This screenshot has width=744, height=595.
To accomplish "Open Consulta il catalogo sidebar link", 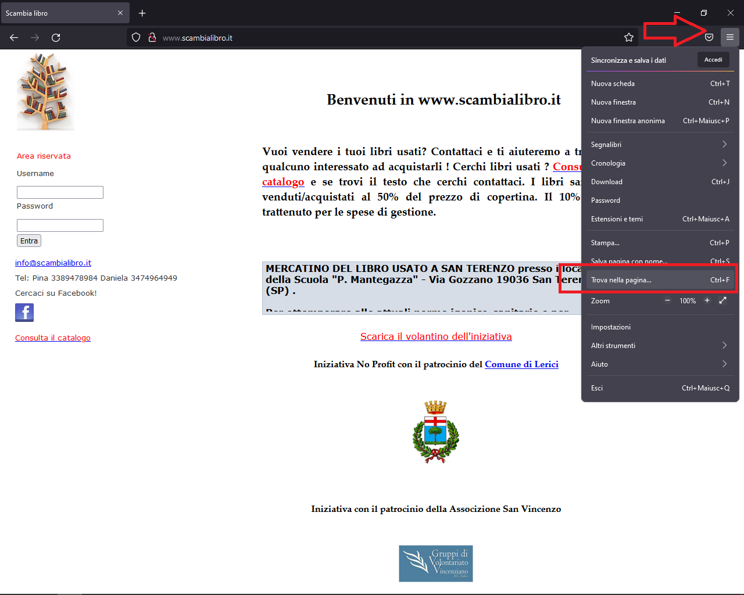I will tap(53, 338).
